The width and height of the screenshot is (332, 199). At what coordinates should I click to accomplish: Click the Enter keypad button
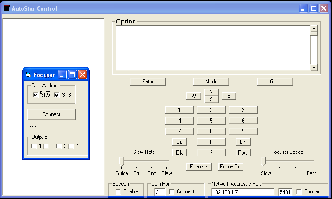(147, 82)
